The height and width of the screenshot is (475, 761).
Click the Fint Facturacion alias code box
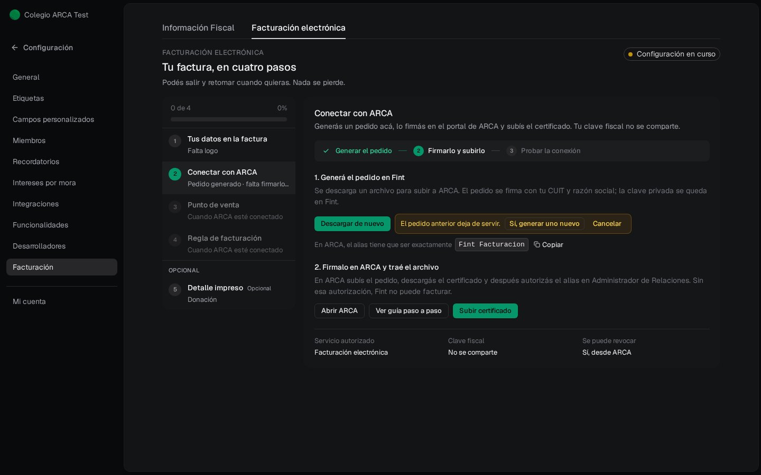pos(491,244)
